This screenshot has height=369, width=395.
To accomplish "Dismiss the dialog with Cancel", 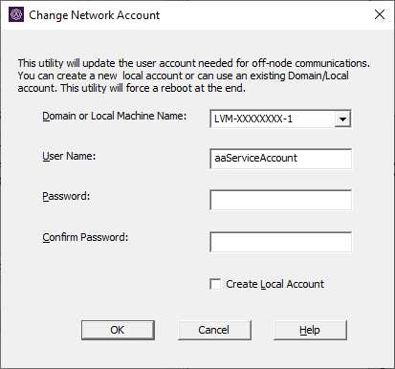I will tap(214, 330).
